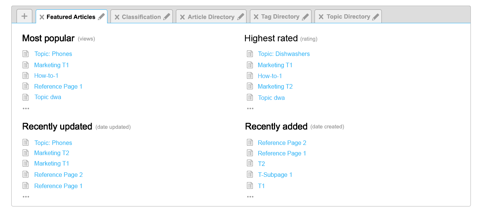Image resolution: width=481 pixels, height=211 pixels.
Task: Expand the Recently updated list ellipsis
Action: [x=26, y=197]
